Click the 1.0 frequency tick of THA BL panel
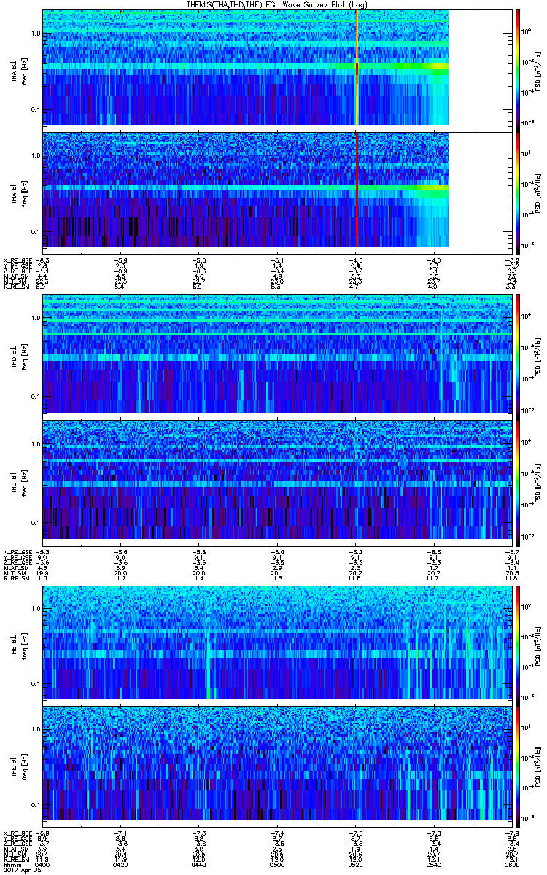 (x=34, y=34)
